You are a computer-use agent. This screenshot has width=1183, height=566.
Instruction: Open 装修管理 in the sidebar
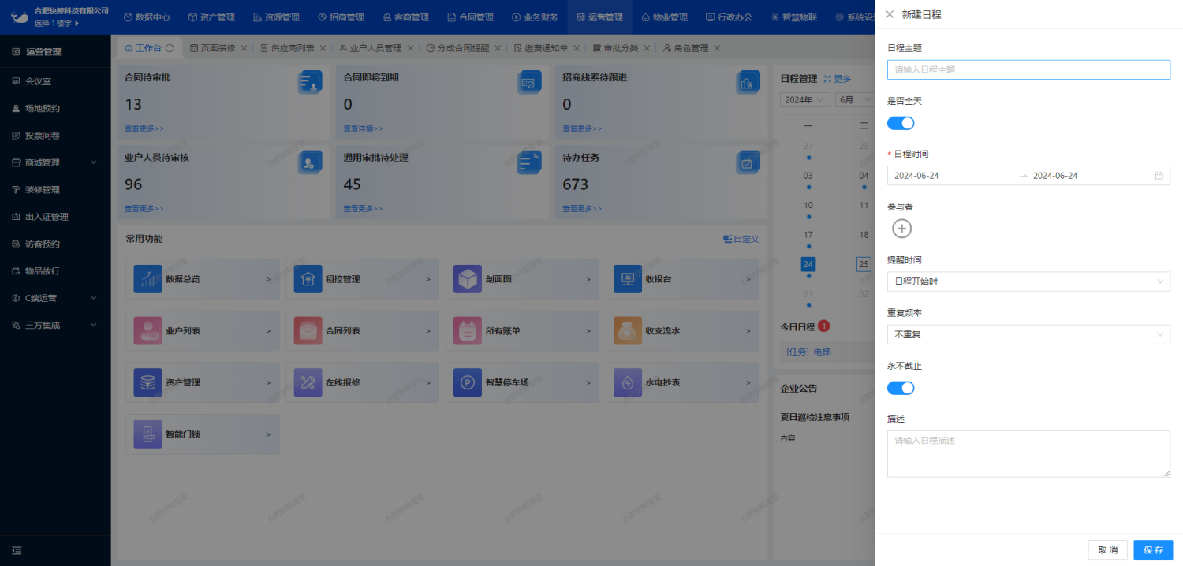[x=55, y=190]
